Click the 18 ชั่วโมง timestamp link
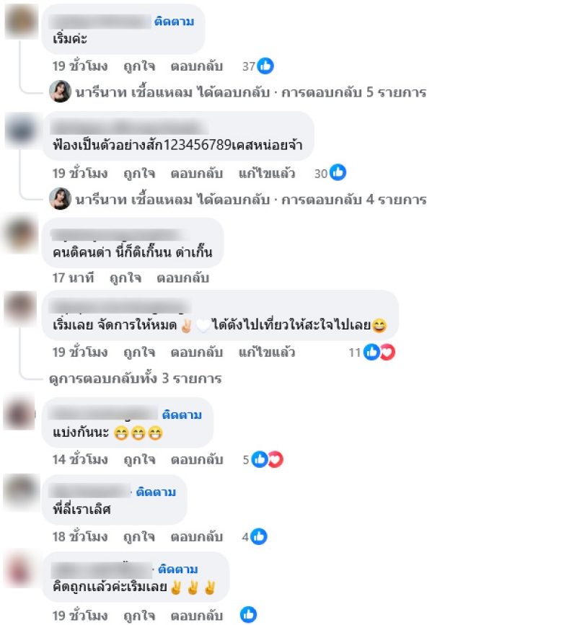The width and height of the screenshot is (577, 625). click(x=80, y=537)
